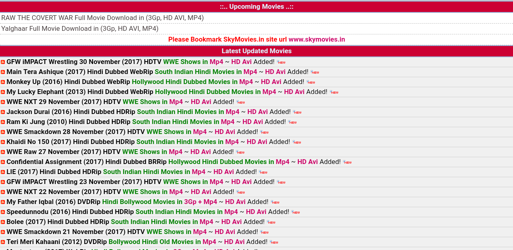Viewport: 513px width, 250px height.
Task: Open WWE NXT 29 November (2017) HDTV
Action: 64,102
